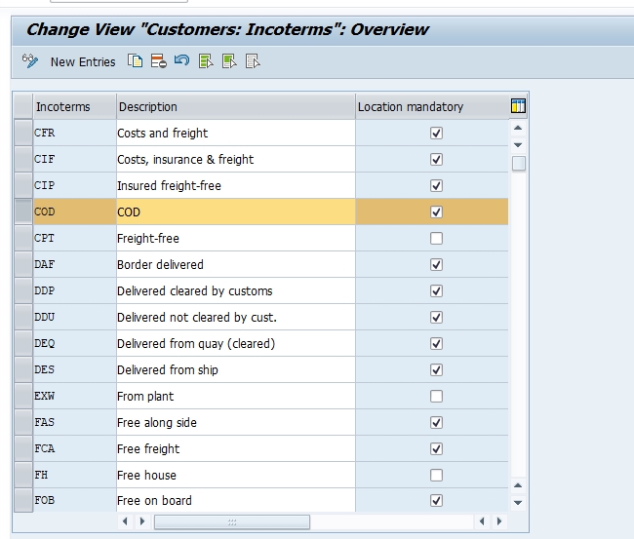Uncheck Location mandatory for DAF
The image size is (634, 539).
click(436, 265)
